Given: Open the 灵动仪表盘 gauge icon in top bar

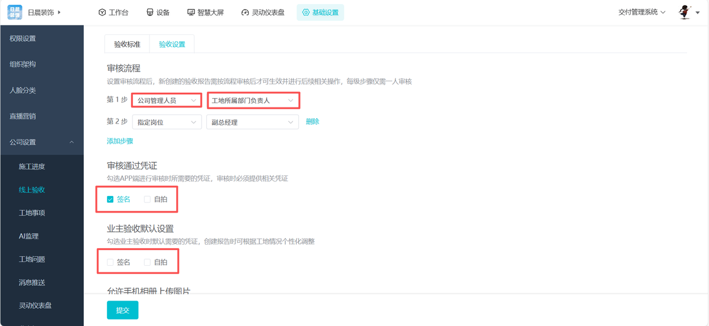Looking at the screenshot, I should [x=245, y=12].
